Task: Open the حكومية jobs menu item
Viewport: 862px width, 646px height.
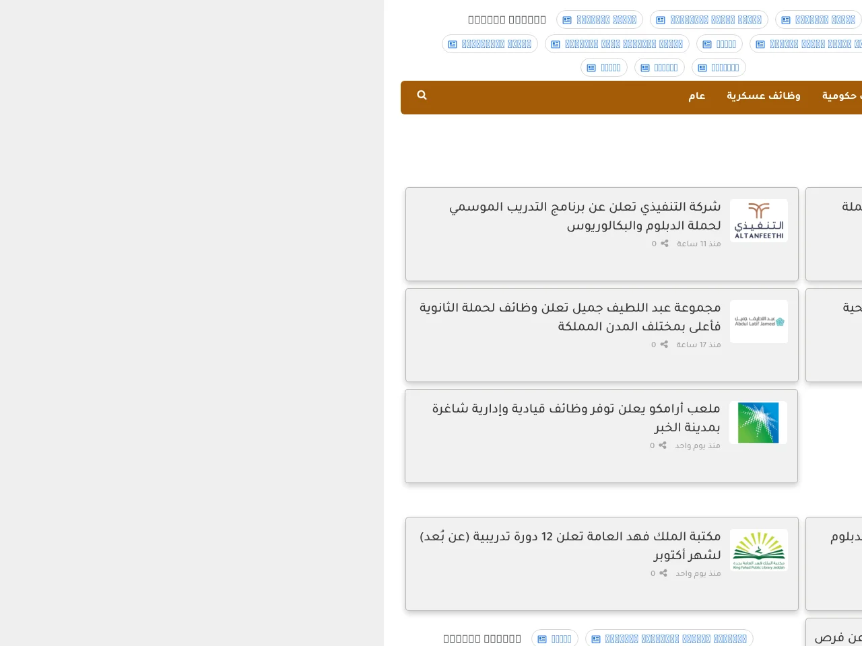Action: point(842,96)
